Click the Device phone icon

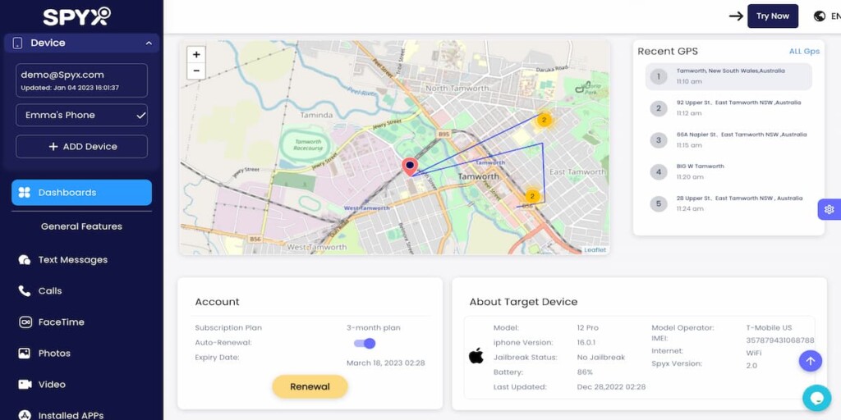click(x=18, y=43)
